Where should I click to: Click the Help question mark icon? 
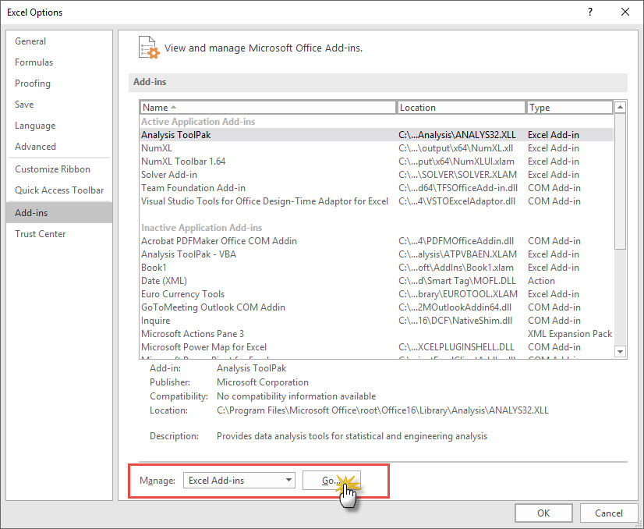tap(590, 12)
